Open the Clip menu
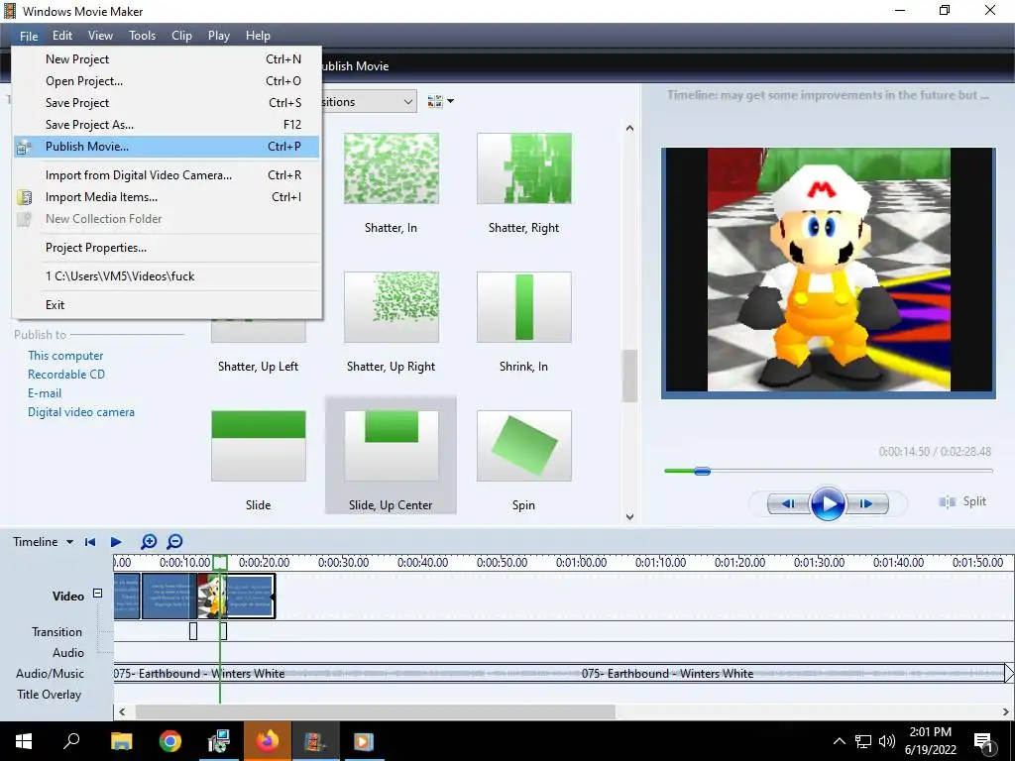 [x=181, y=36]
